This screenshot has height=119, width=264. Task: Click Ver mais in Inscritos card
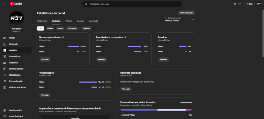coord(163,59)
